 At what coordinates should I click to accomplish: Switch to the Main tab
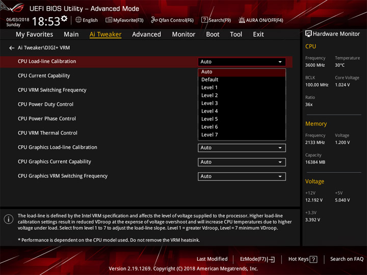coord(71,35)
